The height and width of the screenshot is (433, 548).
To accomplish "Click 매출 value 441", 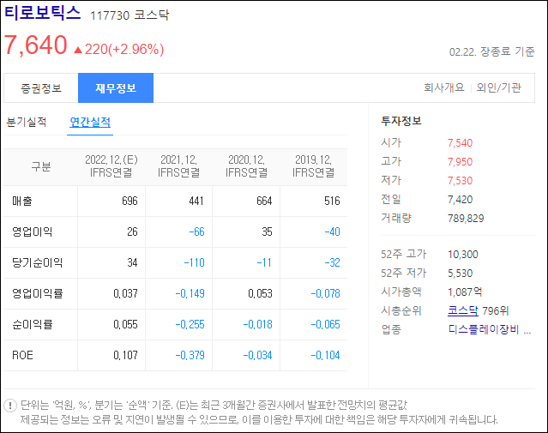I will click(196, 201).
